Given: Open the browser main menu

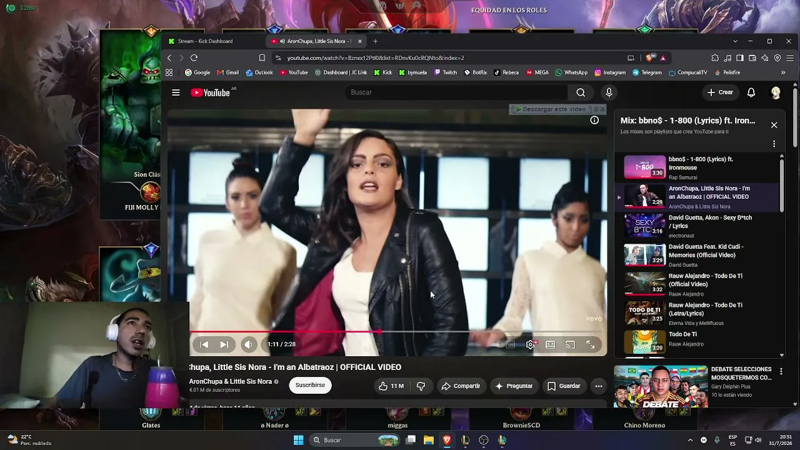Looking at the screenshot, I should (x=790, y=58).
